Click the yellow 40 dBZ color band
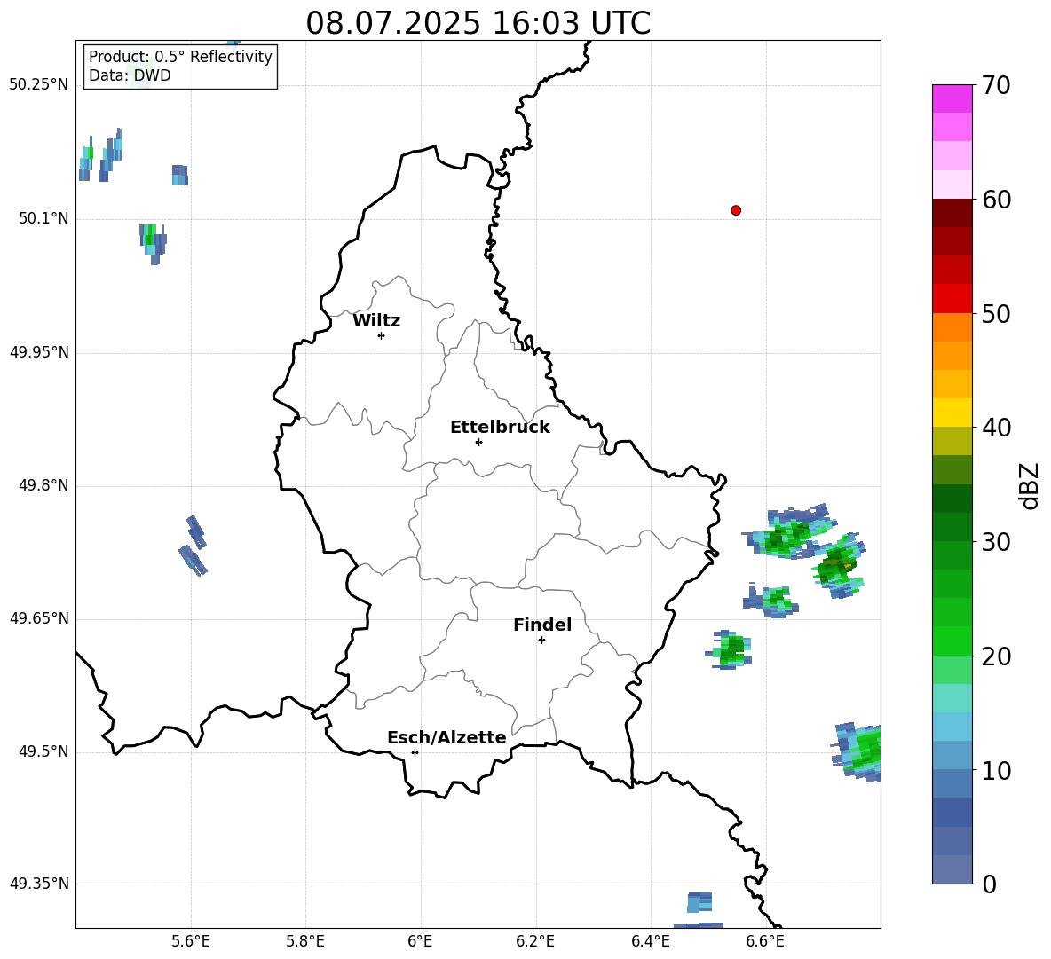The image size is (1051, 959). tap(952, 413)
